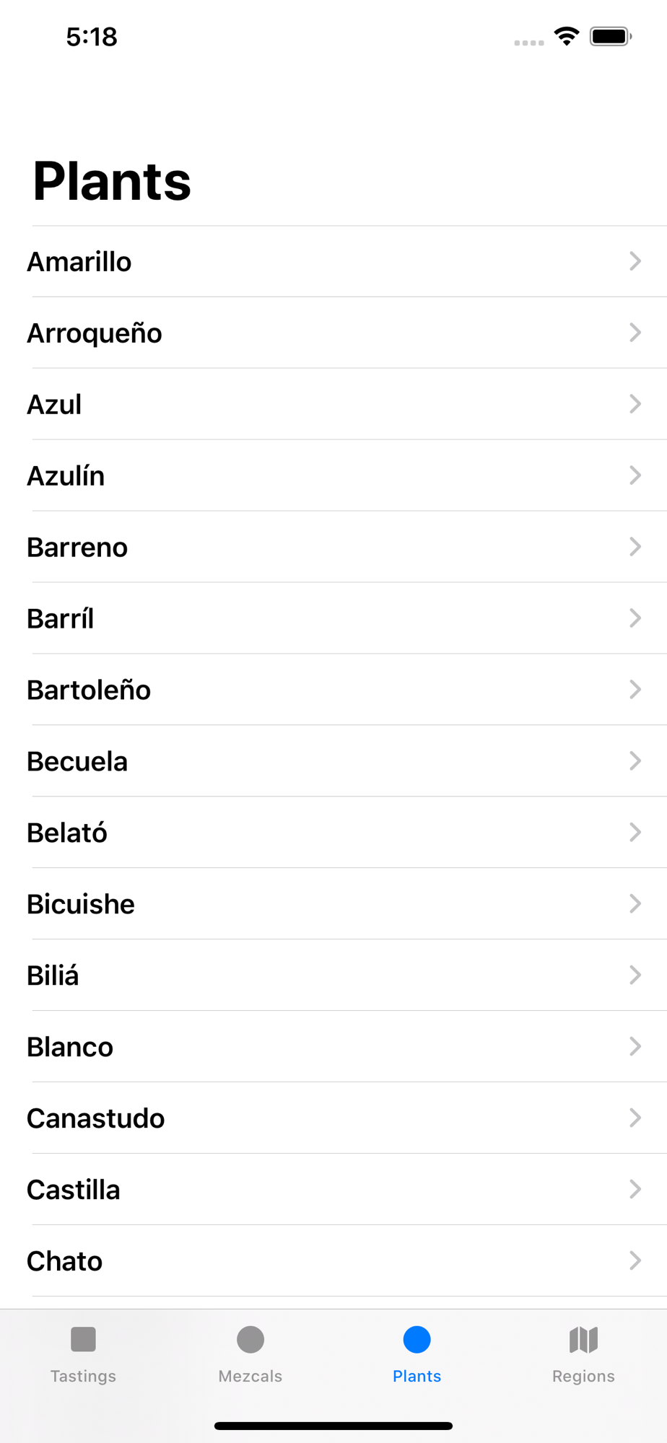Switch to the Regions tab label

click(x=583, y=1376)
